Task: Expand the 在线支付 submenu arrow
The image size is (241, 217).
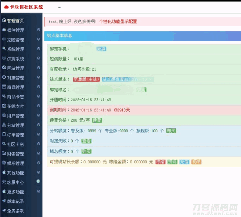Action: coord(38,106)
